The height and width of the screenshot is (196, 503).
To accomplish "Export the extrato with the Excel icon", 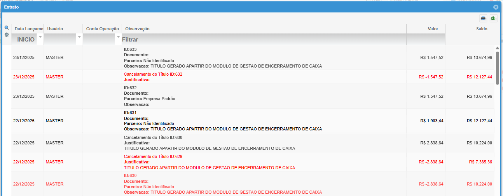I will [x=493, y=18].
